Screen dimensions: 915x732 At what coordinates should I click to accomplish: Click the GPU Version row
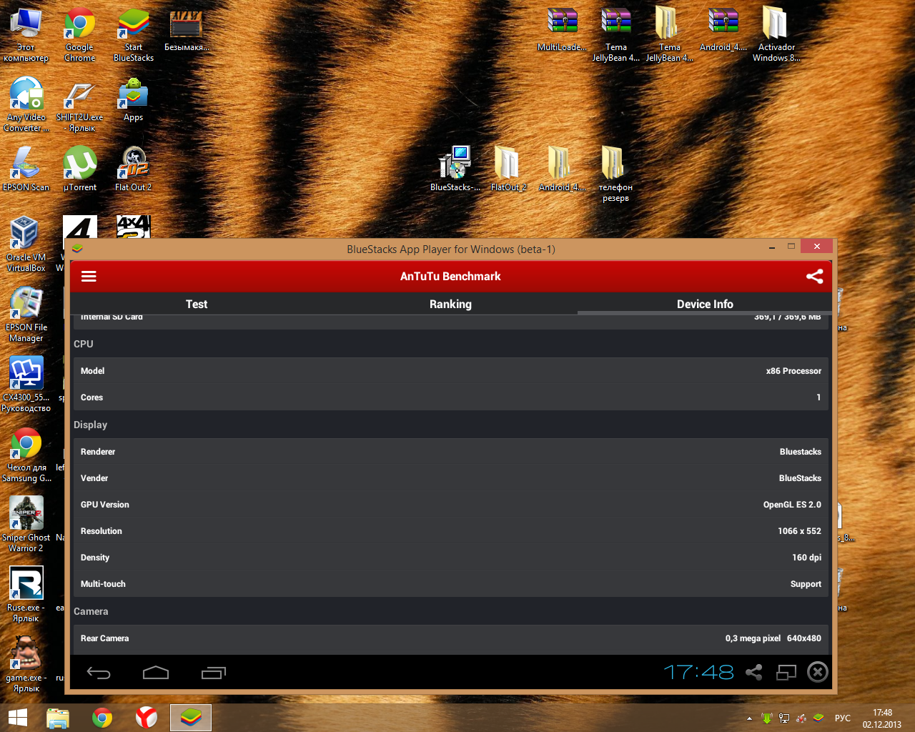click(x=451, y=505)
